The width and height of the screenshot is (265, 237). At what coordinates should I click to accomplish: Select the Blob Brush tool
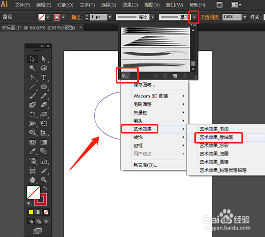pos(32,104)
